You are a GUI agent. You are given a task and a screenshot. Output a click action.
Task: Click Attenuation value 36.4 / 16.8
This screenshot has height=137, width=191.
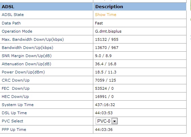click(106, 64)
